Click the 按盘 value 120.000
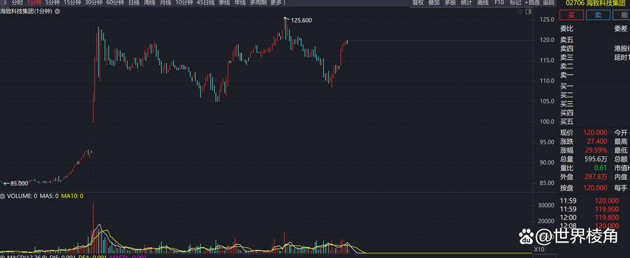This screenshot has width=630, height=258. 595,188
